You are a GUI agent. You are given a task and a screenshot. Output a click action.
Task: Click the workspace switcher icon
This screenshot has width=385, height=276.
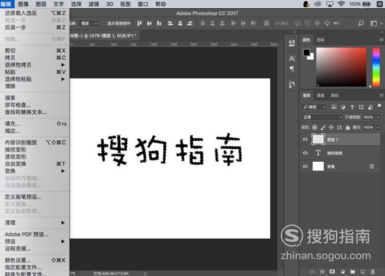click(374, 23)
